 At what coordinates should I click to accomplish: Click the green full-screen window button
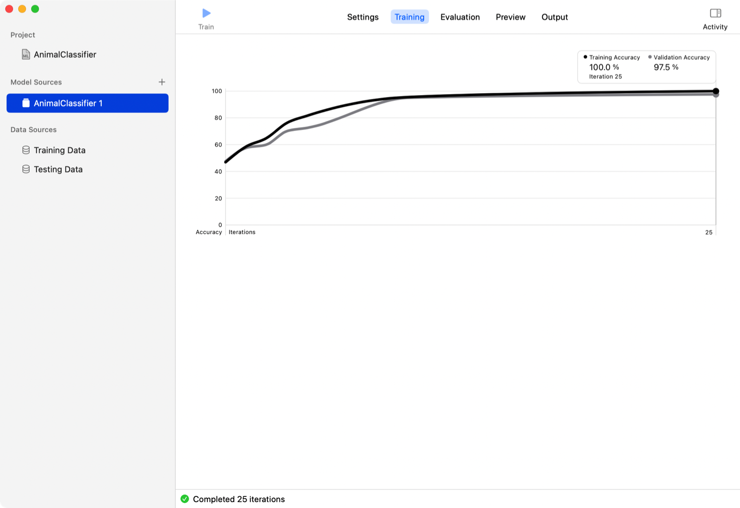[x=35, y=9]
